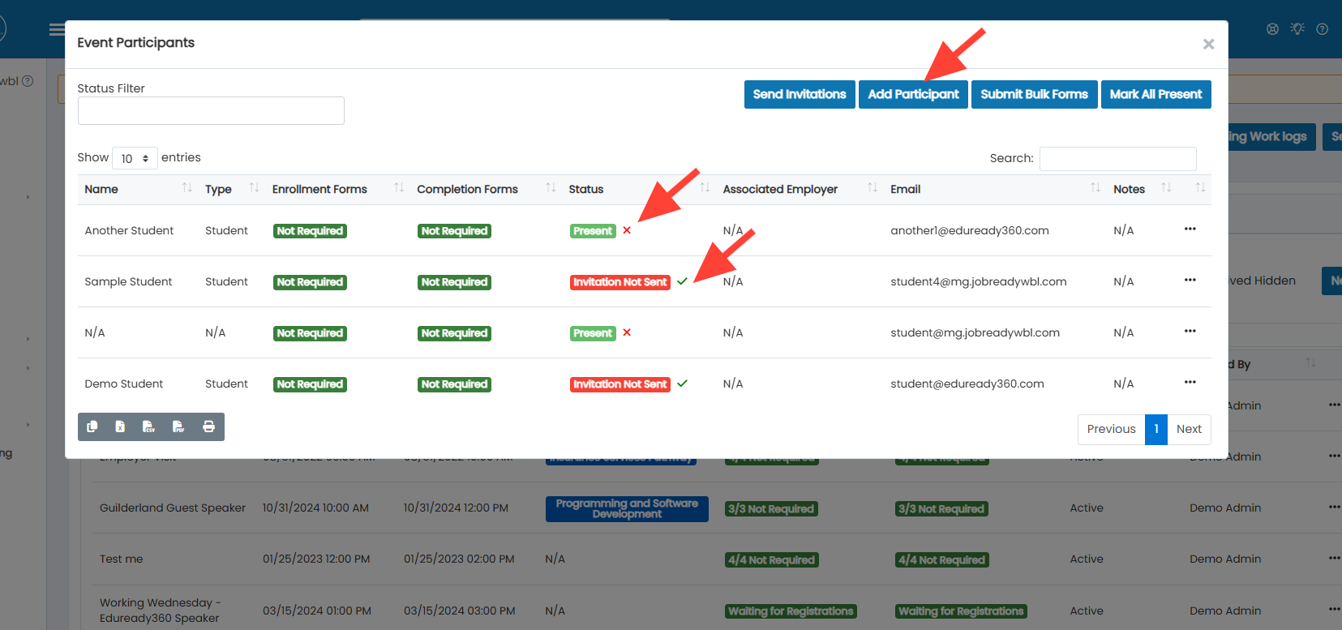Change the Show entries count selector
The height and width of the screenshot is (630, 1342).
tap(135, 158)
